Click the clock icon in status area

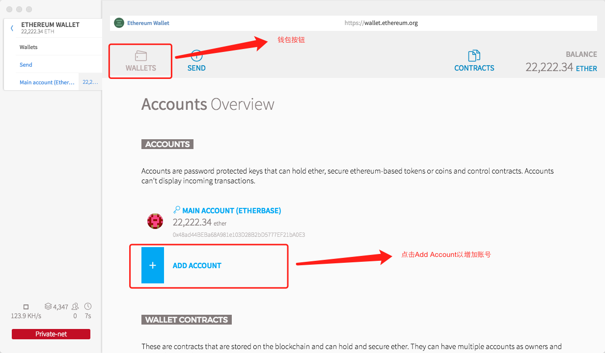click(x=88, y=306)
